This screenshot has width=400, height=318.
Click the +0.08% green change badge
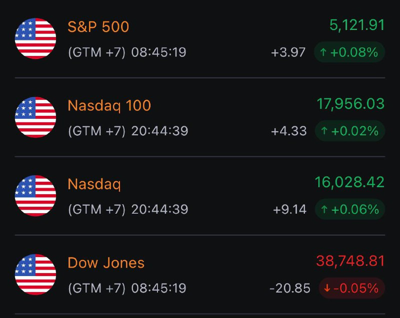pyautogui.click(x=349, y=52)
